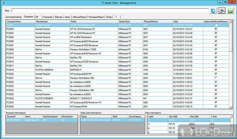Toggle approved software checkbox for PC0024
Image resolution: width=237 pixels, height=139 pixels.
click(x=216, y=90)
